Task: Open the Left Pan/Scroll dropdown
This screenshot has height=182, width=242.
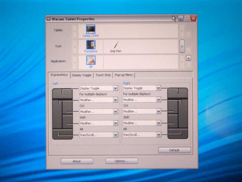Action: point(99,135)
